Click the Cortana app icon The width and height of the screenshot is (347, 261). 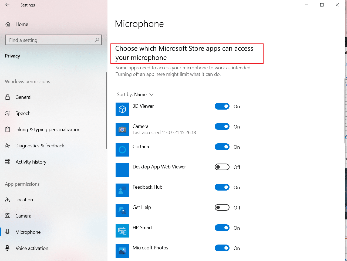(x=122, y=150)
